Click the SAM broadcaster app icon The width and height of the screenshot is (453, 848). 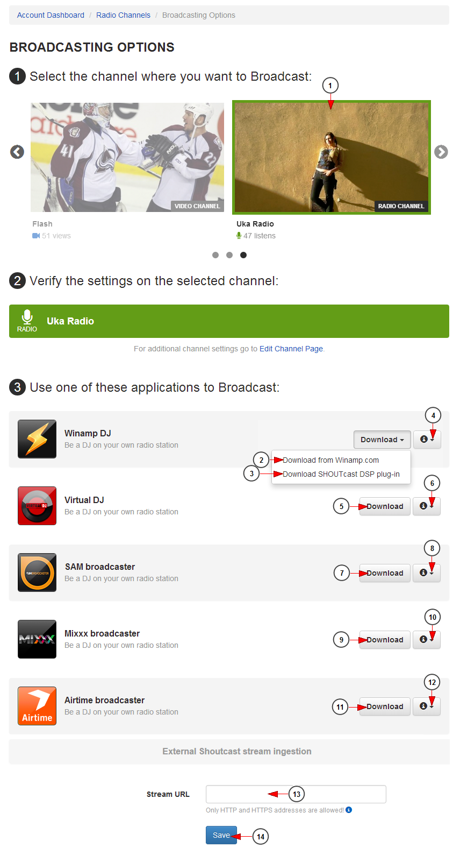(x=37, y=573)
